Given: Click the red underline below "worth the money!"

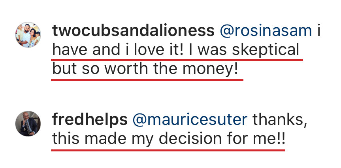Looking at the screenshot, I should 147,79.
